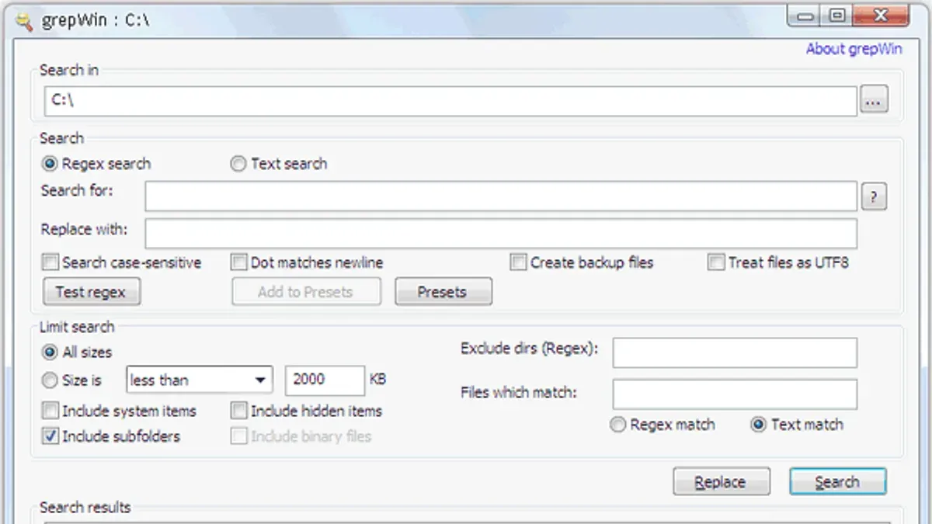The height and width of the screenshot is (524, 932).
Task: Choose Text match for file names
Action: click(x=759, y=425)
